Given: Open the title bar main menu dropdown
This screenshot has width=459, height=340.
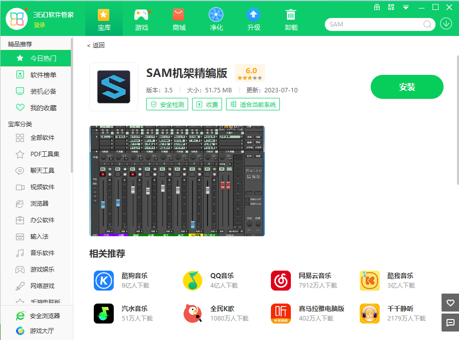Looking at the screenshot, I should (x=406, y=7).
